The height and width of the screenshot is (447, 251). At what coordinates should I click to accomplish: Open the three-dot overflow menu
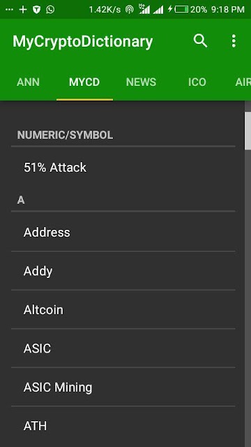(234, 41)
